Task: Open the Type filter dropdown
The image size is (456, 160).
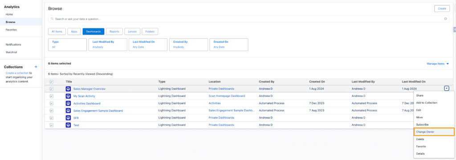Action: [x=68, y=44]
